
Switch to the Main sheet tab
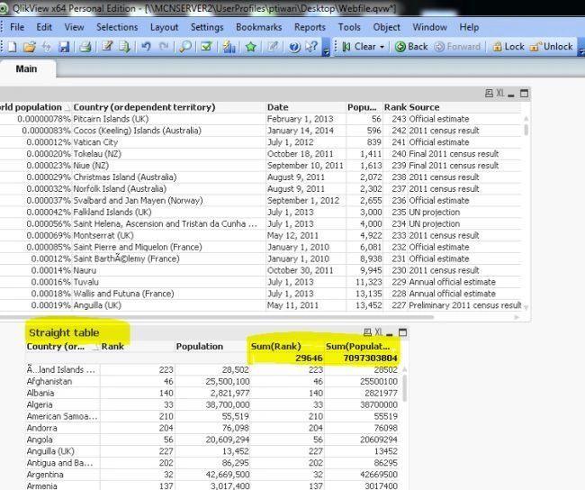click(26, 68)
